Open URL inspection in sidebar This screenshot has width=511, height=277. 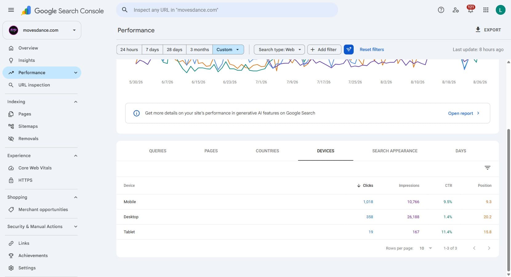coord(42,85)
